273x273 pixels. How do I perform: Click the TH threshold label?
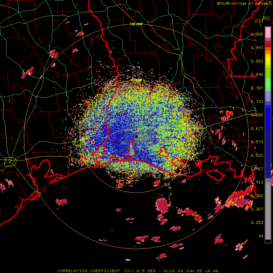pyautogui.click(x=261, y=236)
